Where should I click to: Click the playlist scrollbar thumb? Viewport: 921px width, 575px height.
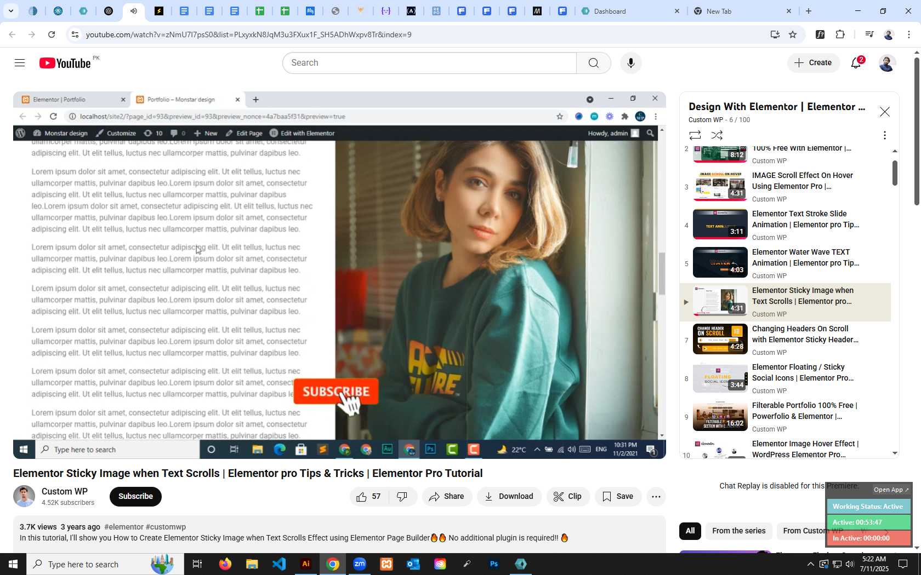pos(895,173)
